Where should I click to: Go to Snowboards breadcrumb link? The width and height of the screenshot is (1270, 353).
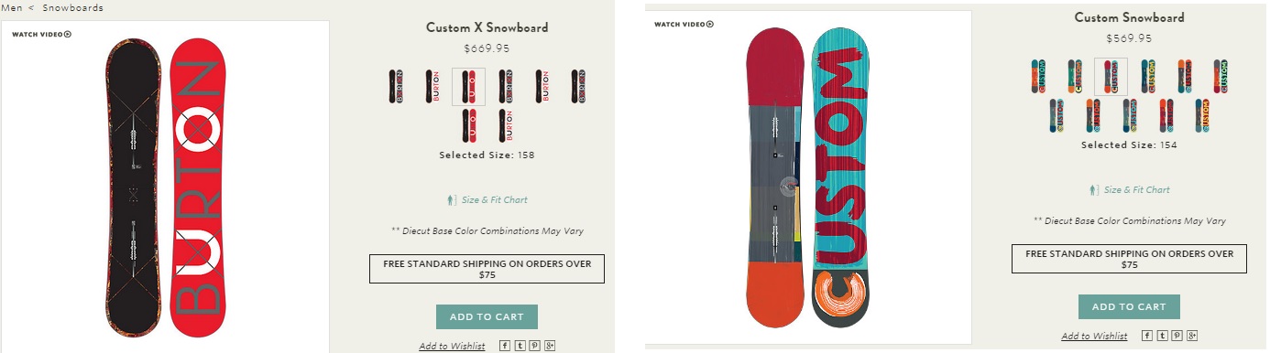(x=72, y=7)
